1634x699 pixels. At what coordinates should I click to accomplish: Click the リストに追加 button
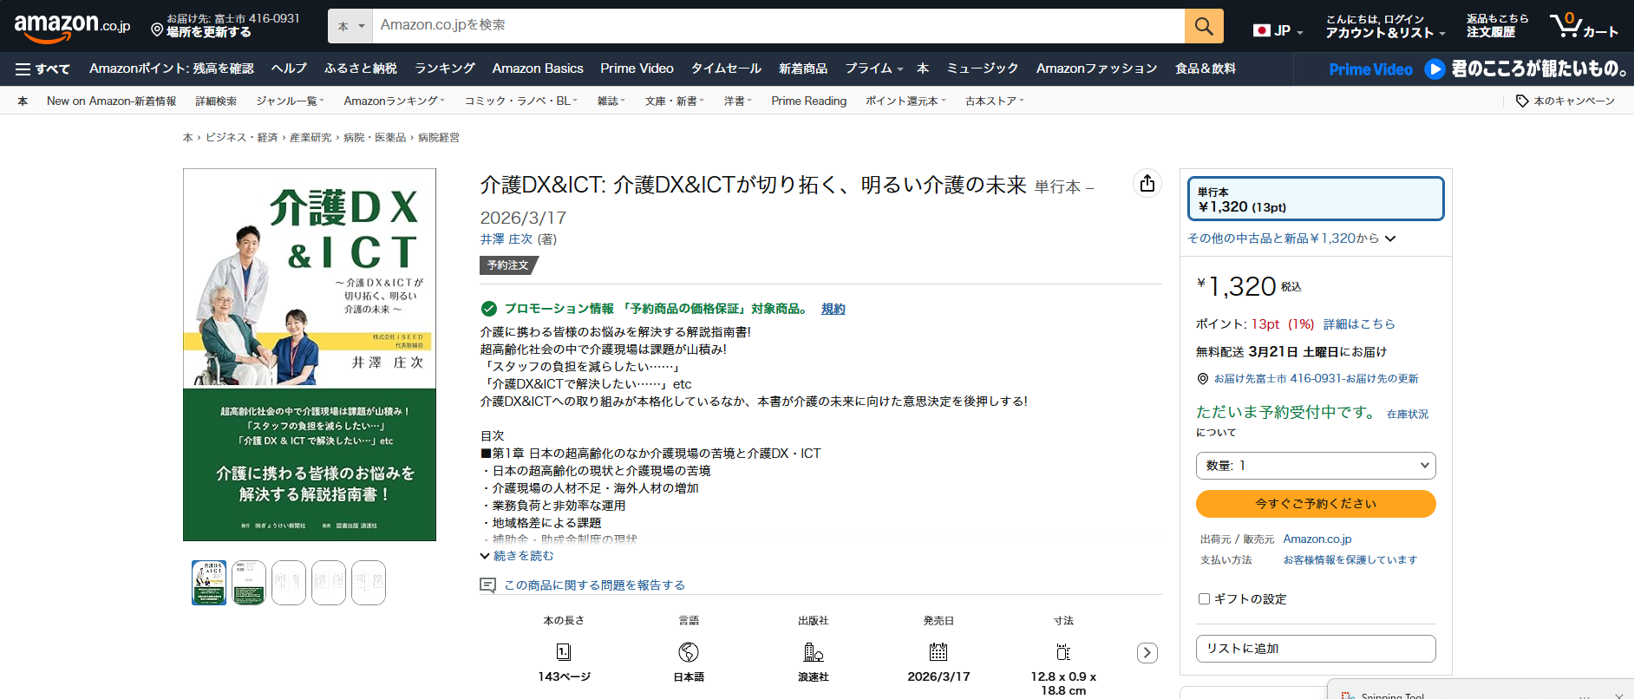point(1316,649)
